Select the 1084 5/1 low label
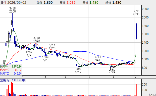The height and width of the screenshot is (96, 156). tap(45, 59)
